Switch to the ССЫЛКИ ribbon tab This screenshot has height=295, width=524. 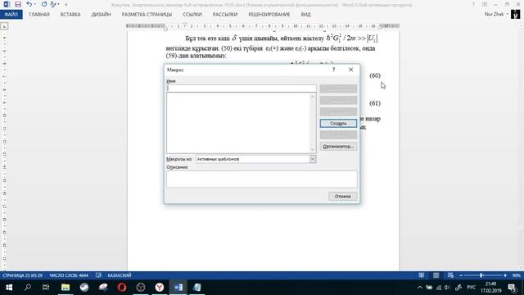tap(192, 15)
